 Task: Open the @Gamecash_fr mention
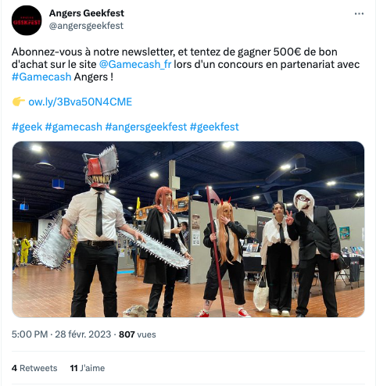(x=135, y=64)
